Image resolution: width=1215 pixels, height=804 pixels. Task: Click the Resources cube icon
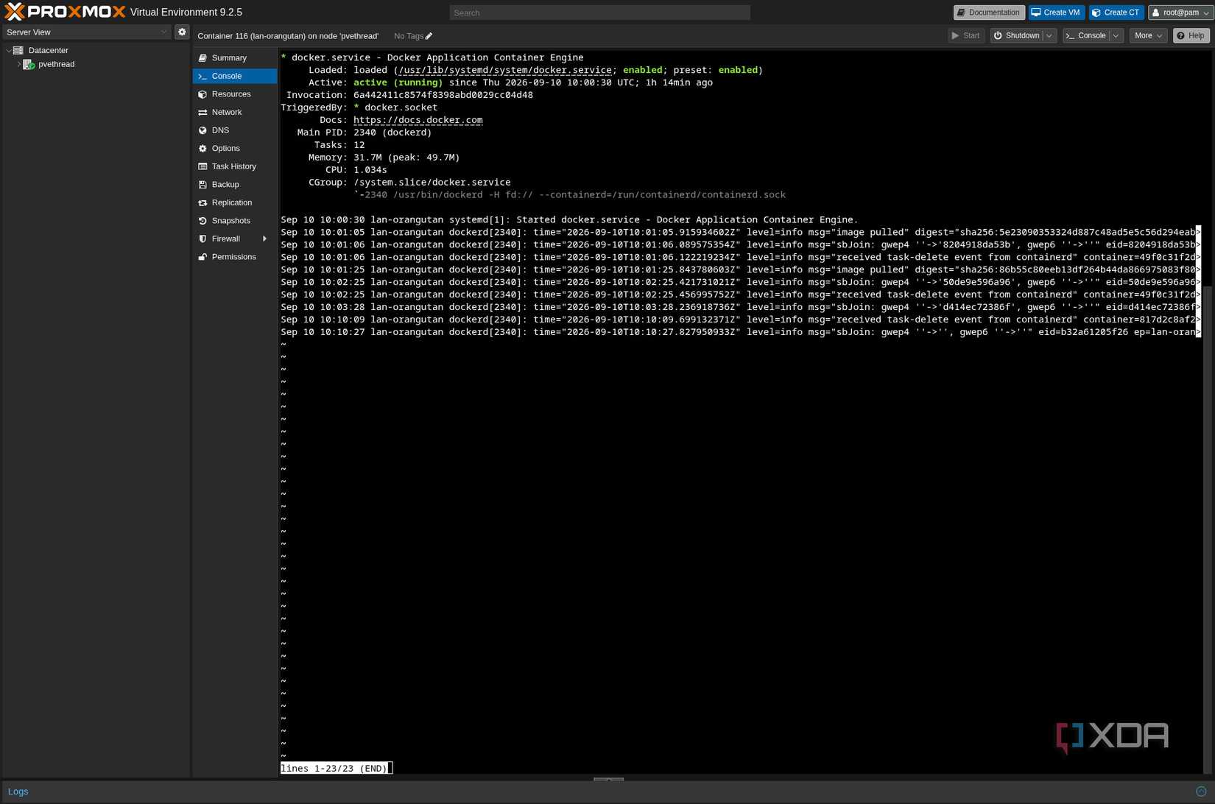click(x=202, y=94)
